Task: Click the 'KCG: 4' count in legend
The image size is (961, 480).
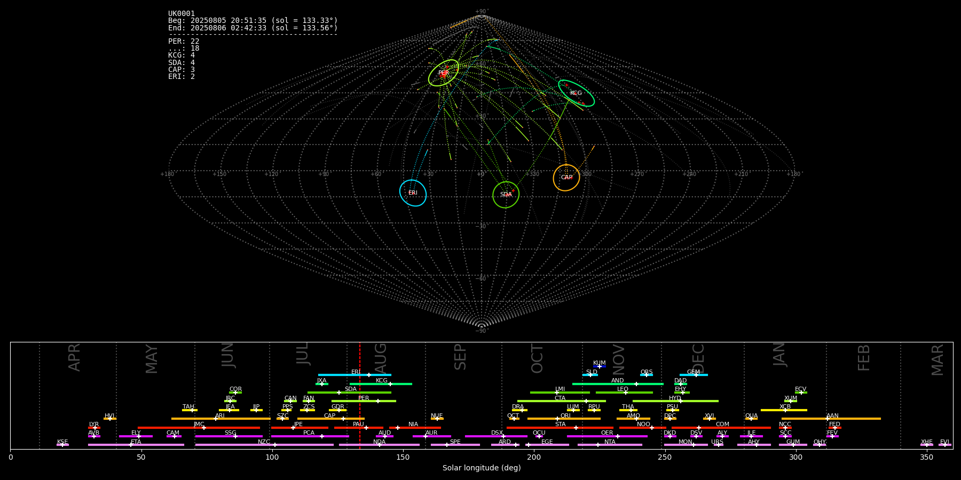Action: pyautogui.click(x=182, y=55)
